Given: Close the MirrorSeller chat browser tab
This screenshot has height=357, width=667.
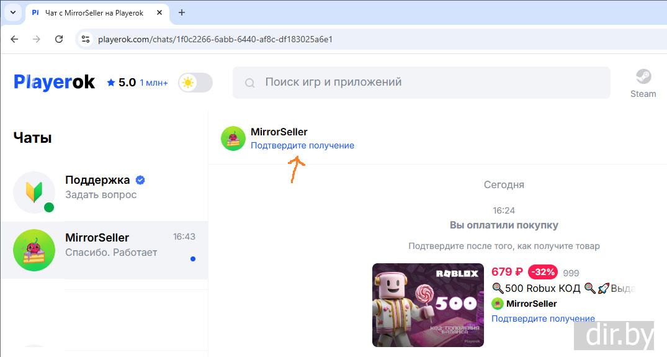Looking at the screenshot, I should click(159, 13).
